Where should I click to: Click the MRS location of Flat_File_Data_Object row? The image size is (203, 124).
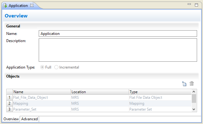tap(100, 98)
